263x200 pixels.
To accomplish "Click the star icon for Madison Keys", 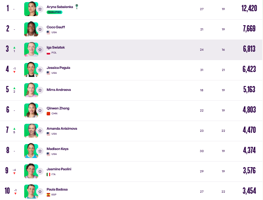I will point(40,151).
